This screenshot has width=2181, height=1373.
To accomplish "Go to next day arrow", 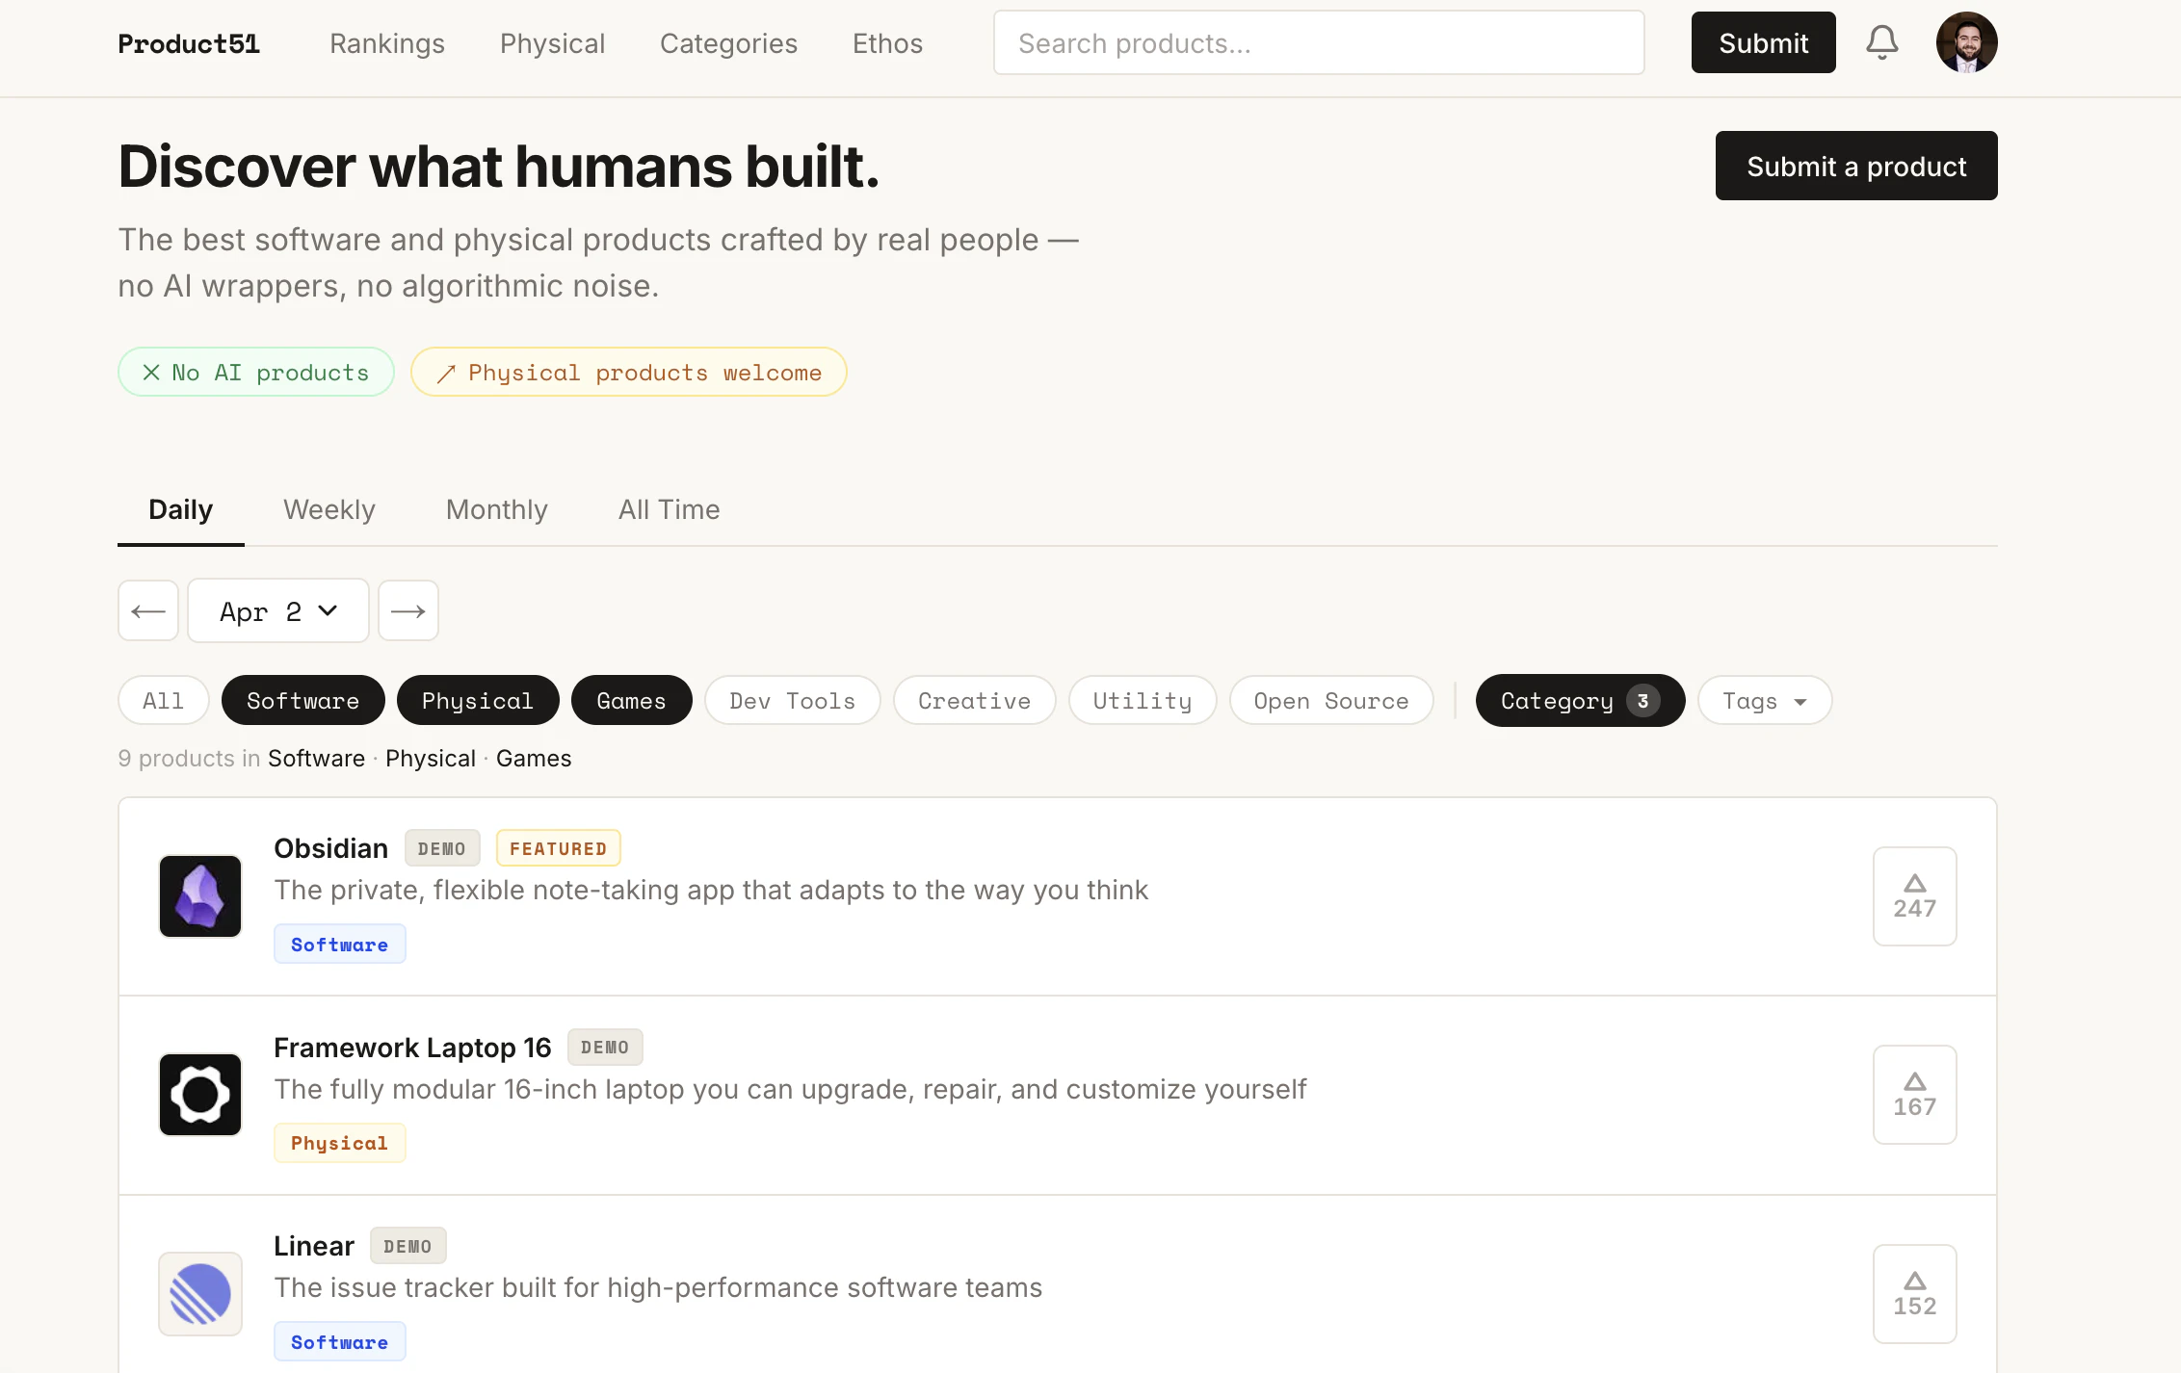I will point(408,610).
